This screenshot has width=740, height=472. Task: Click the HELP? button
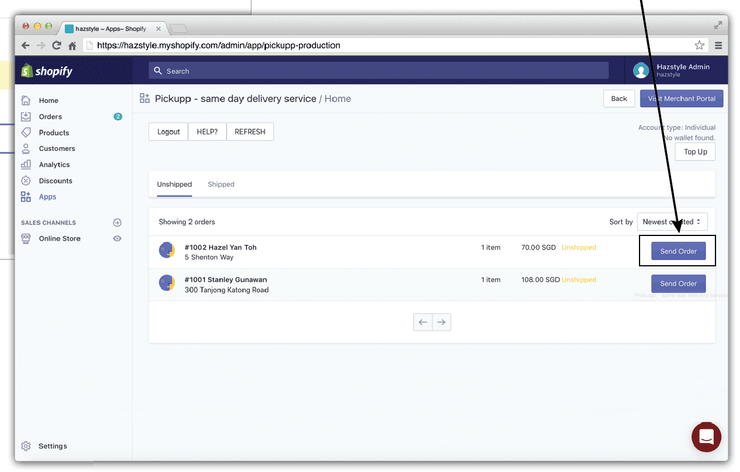207,131
